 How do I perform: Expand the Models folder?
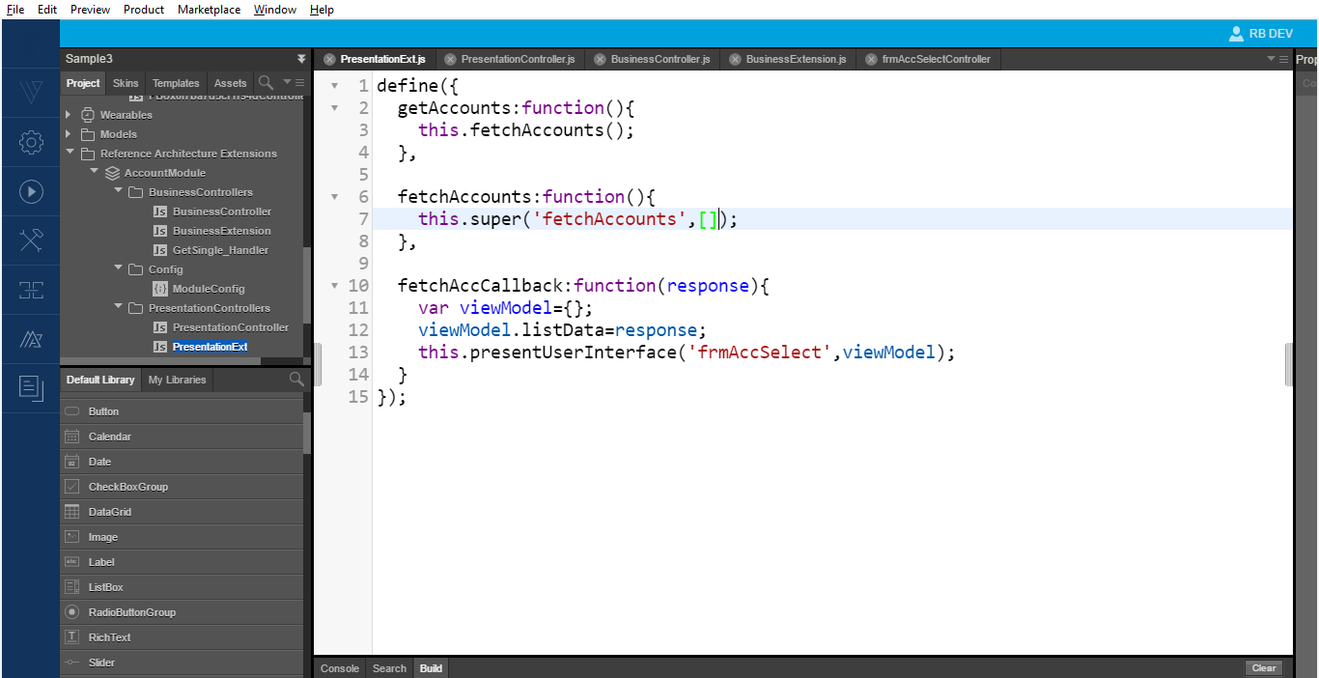[69, 134]
